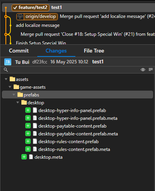This screenshot has height=191, width=155.
Task: Click the remote icon beside origin/develop
Action: click(x=20, y=17)
